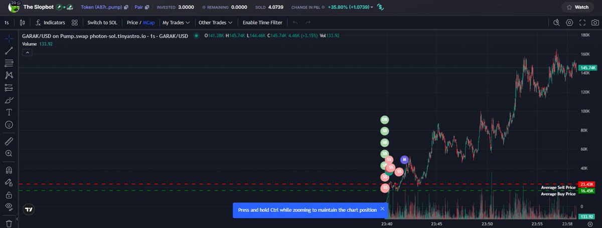Click the 145.74K current price label
This screenshot has width=602, height=228.
click(x=587, y=68)
